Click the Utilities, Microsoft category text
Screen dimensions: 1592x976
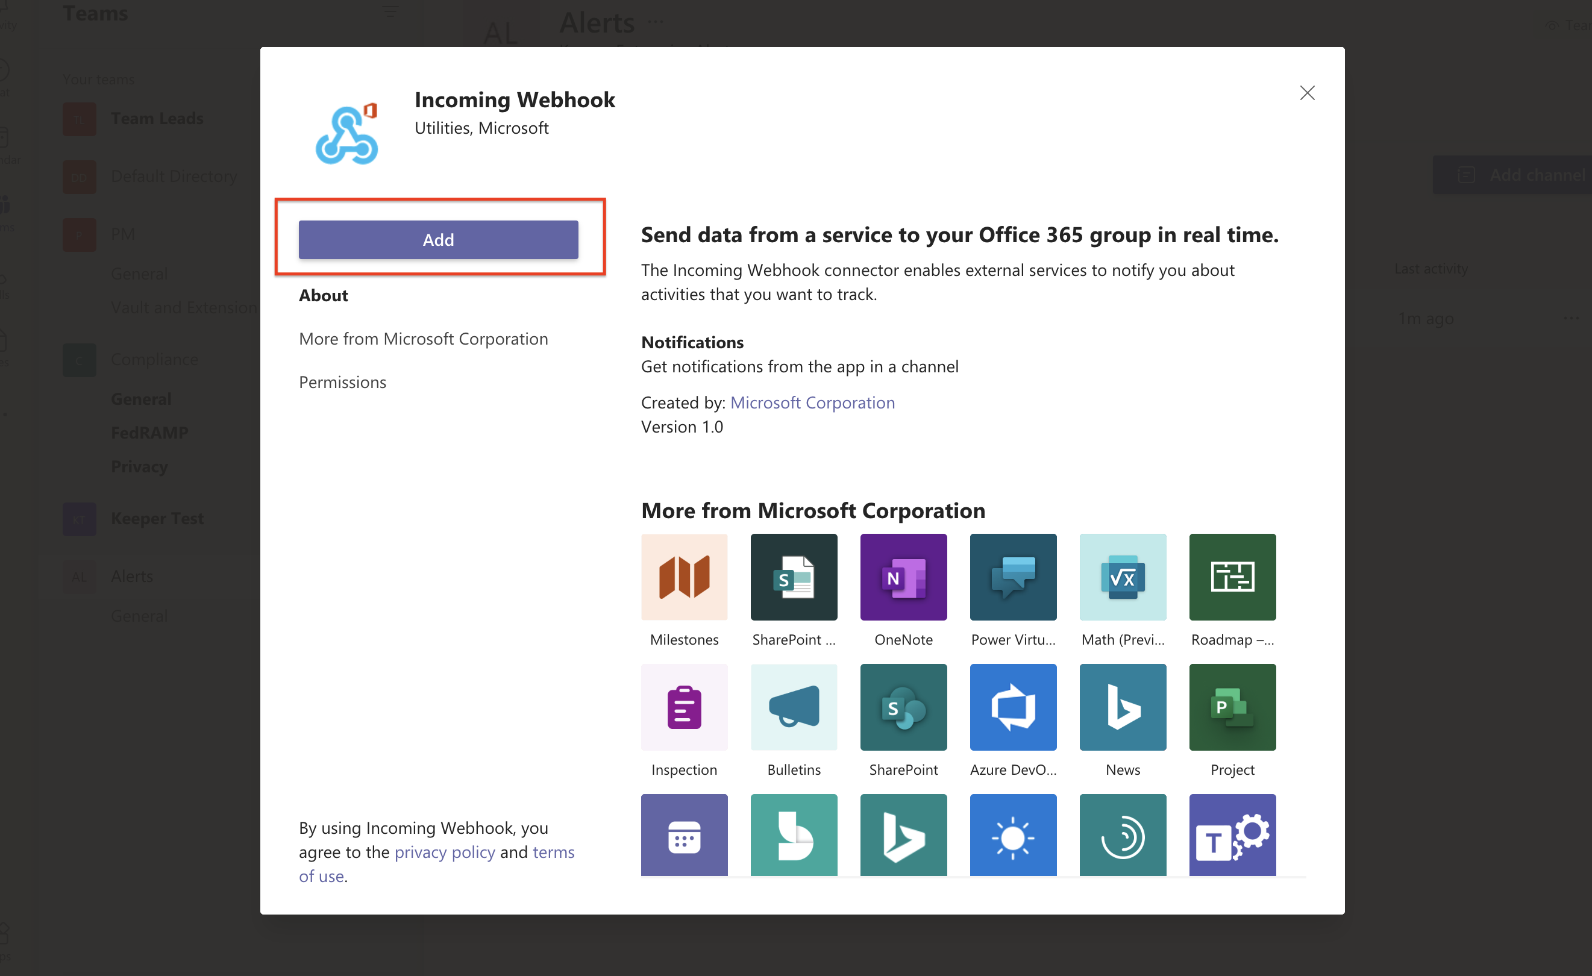481,128
